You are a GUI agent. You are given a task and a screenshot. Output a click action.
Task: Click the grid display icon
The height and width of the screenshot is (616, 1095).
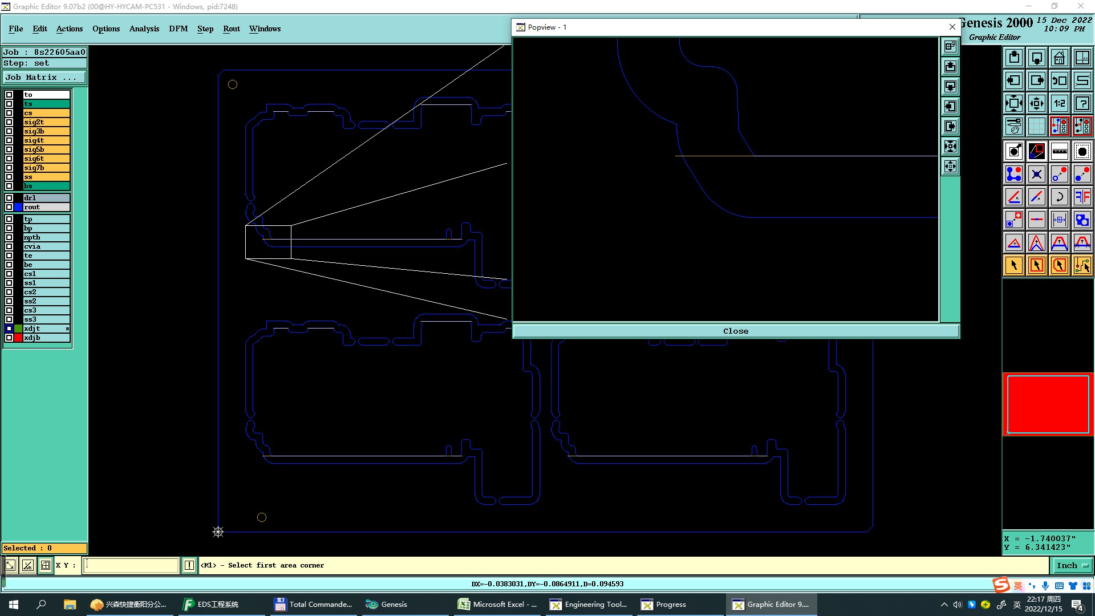[1036, 126]
